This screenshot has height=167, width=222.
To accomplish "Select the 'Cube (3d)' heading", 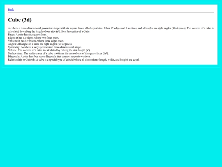I will pyautogui.click(x=20, y=20).
